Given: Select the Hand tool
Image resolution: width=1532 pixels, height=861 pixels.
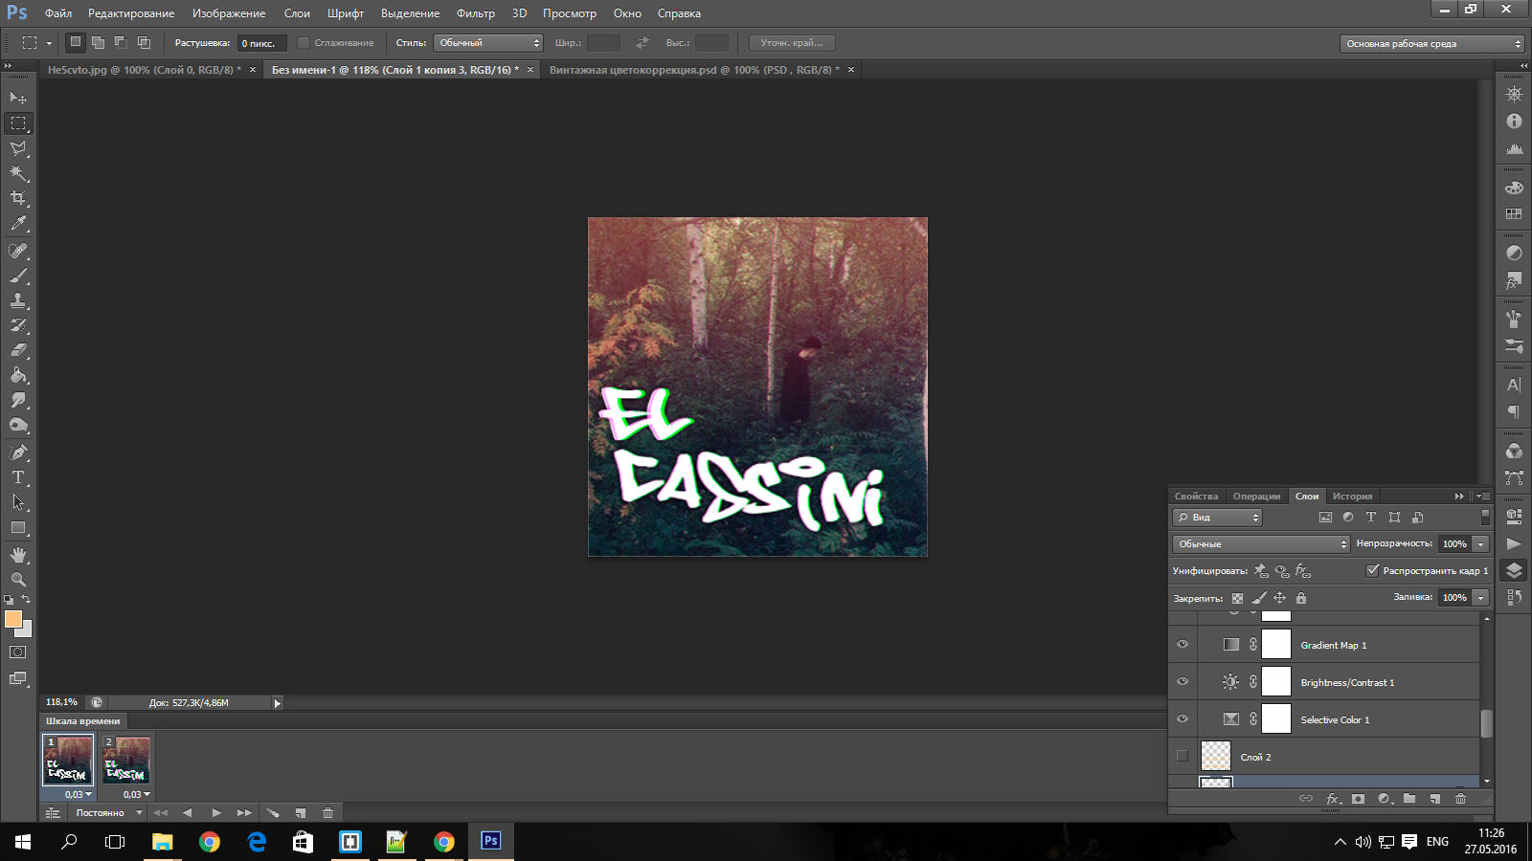Looking at the screenshot, I should [x=18, y=555].
